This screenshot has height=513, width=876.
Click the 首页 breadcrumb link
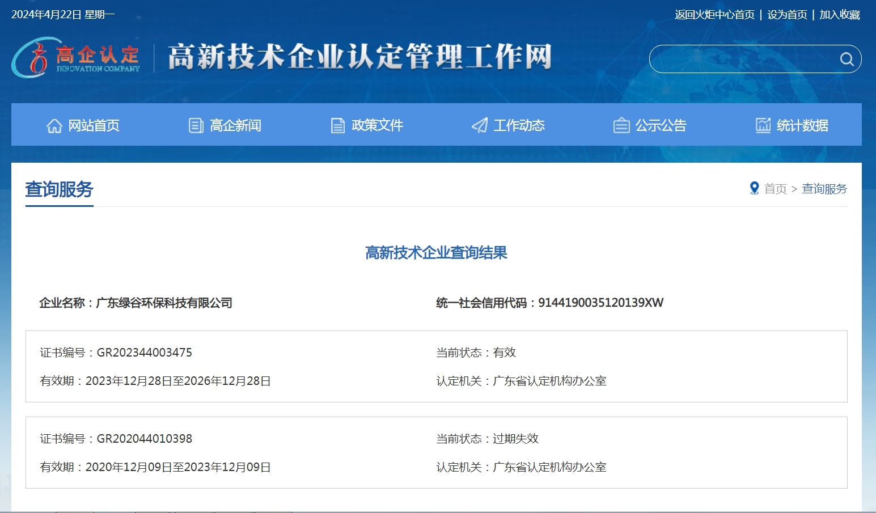(776, 189)
